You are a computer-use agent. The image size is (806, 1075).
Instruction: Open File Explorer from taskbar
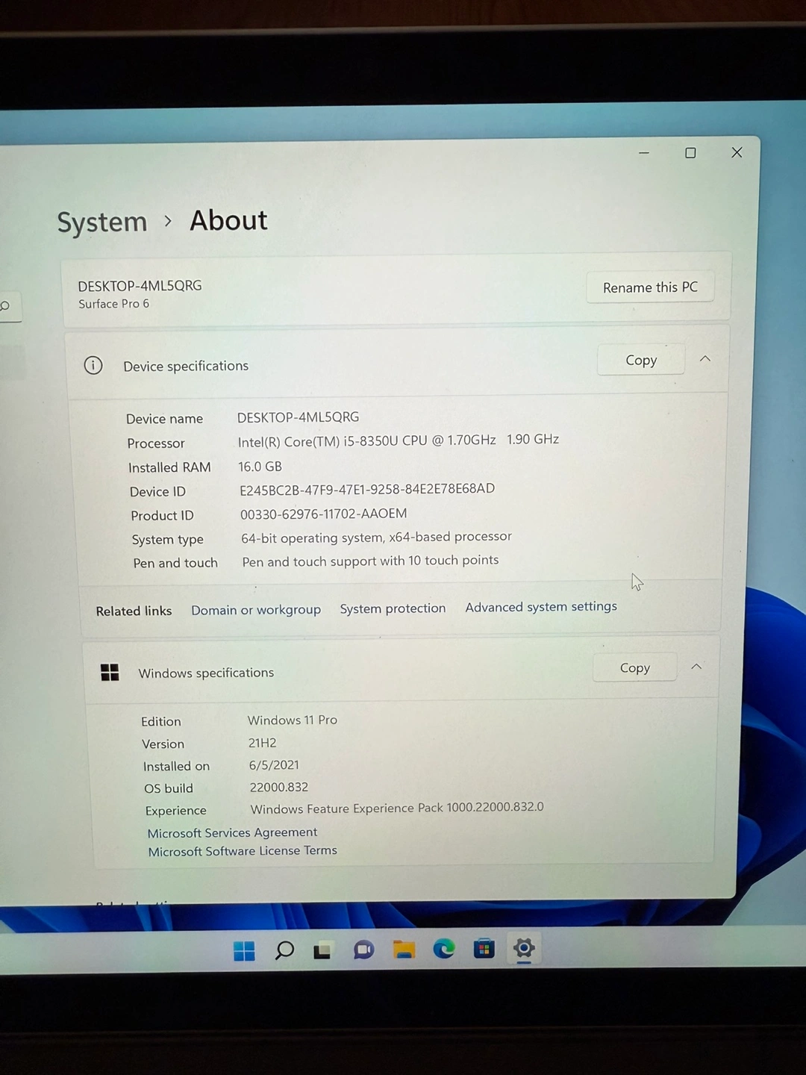point(404,950)
